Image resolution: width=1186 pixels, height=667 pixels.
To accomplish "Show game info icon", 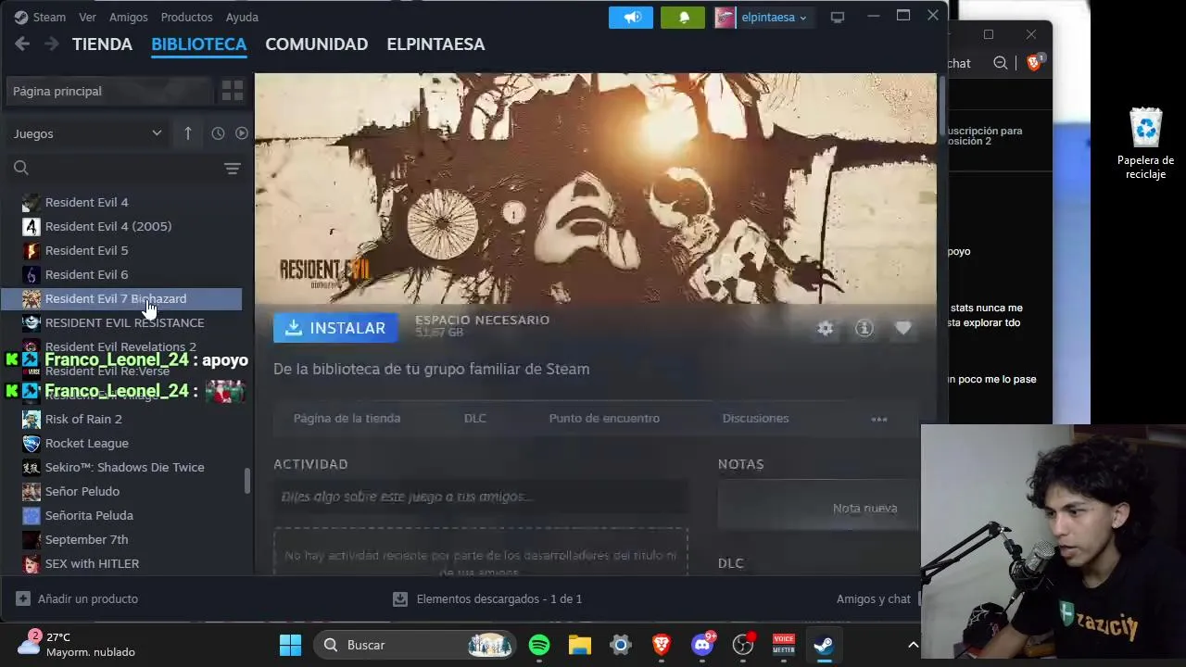I will point(864,329).
